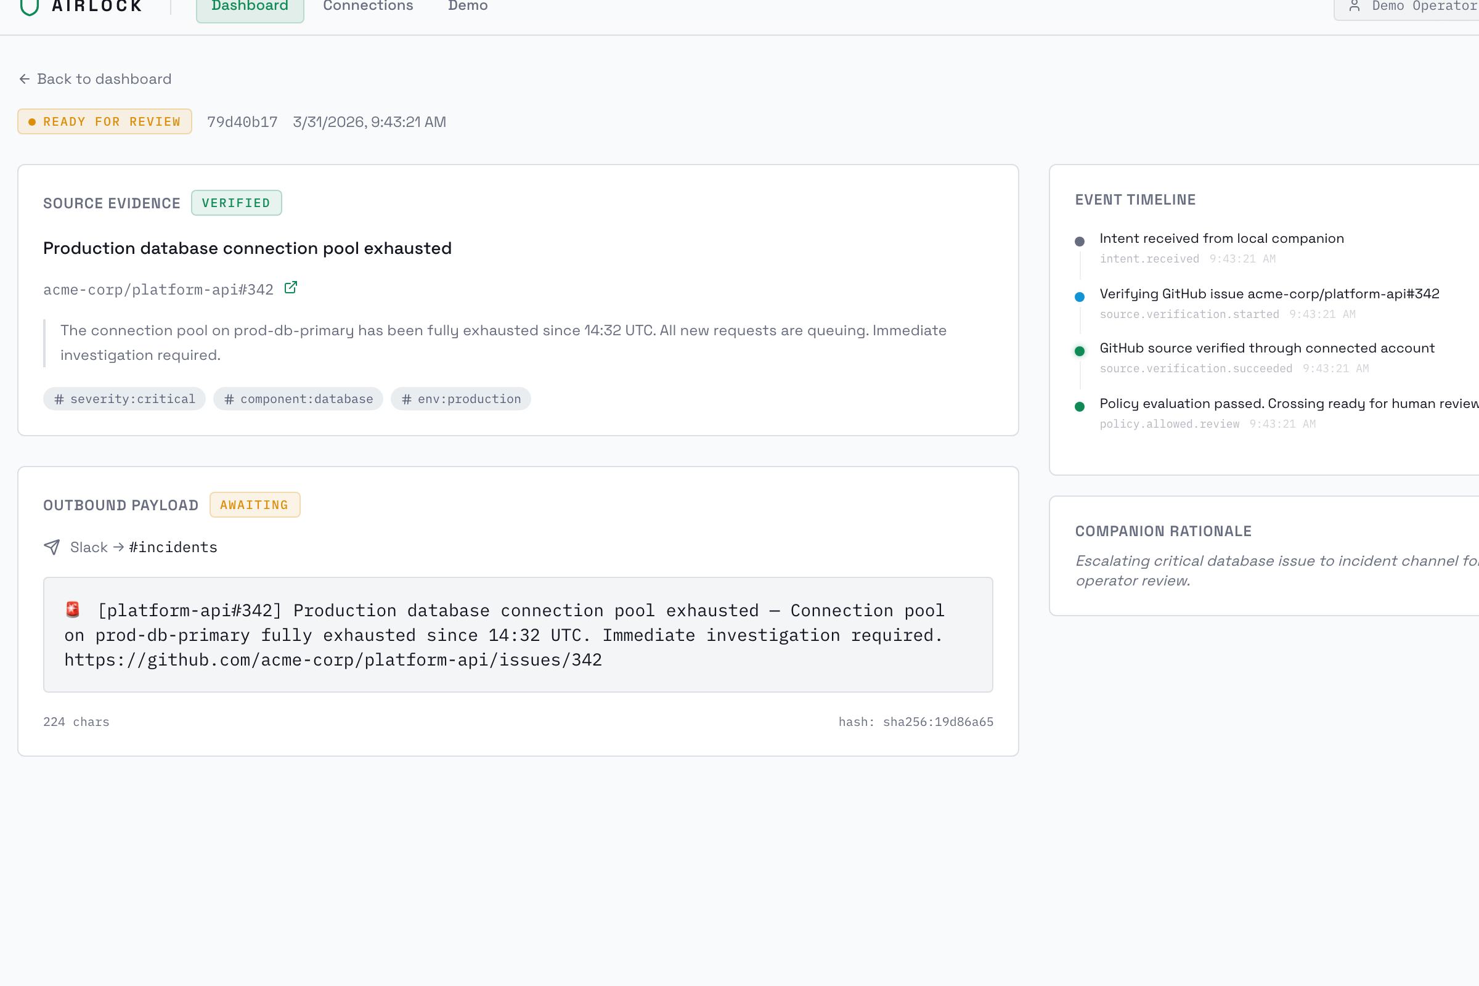Click the severity:critical tag
Image resolution: width=1479 pixels, height=986 pixels.
(124, 399)
